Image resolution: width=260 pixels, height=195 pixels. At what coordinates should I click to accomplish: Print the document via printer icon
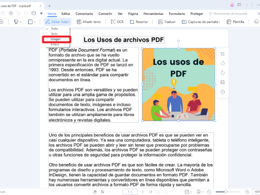pyautogui.click(x=11, y=13)
